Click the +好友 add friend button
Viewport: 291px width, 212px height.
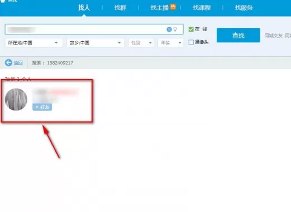pos(42,107)
